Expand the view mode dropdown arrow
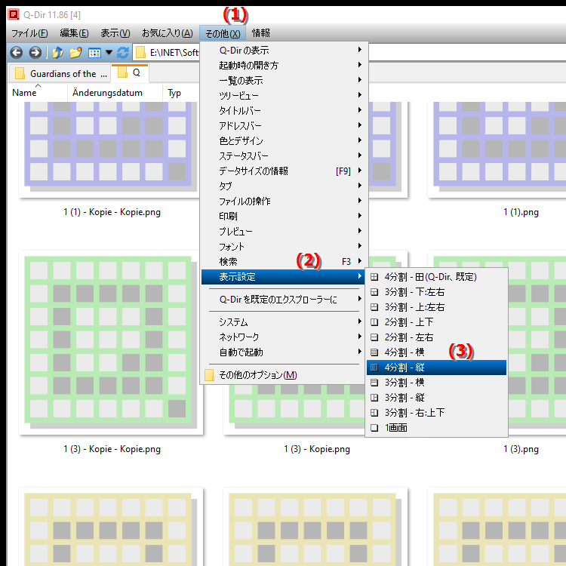The height and width of the screenshot is (566, 566). click(x=109, y=53)
